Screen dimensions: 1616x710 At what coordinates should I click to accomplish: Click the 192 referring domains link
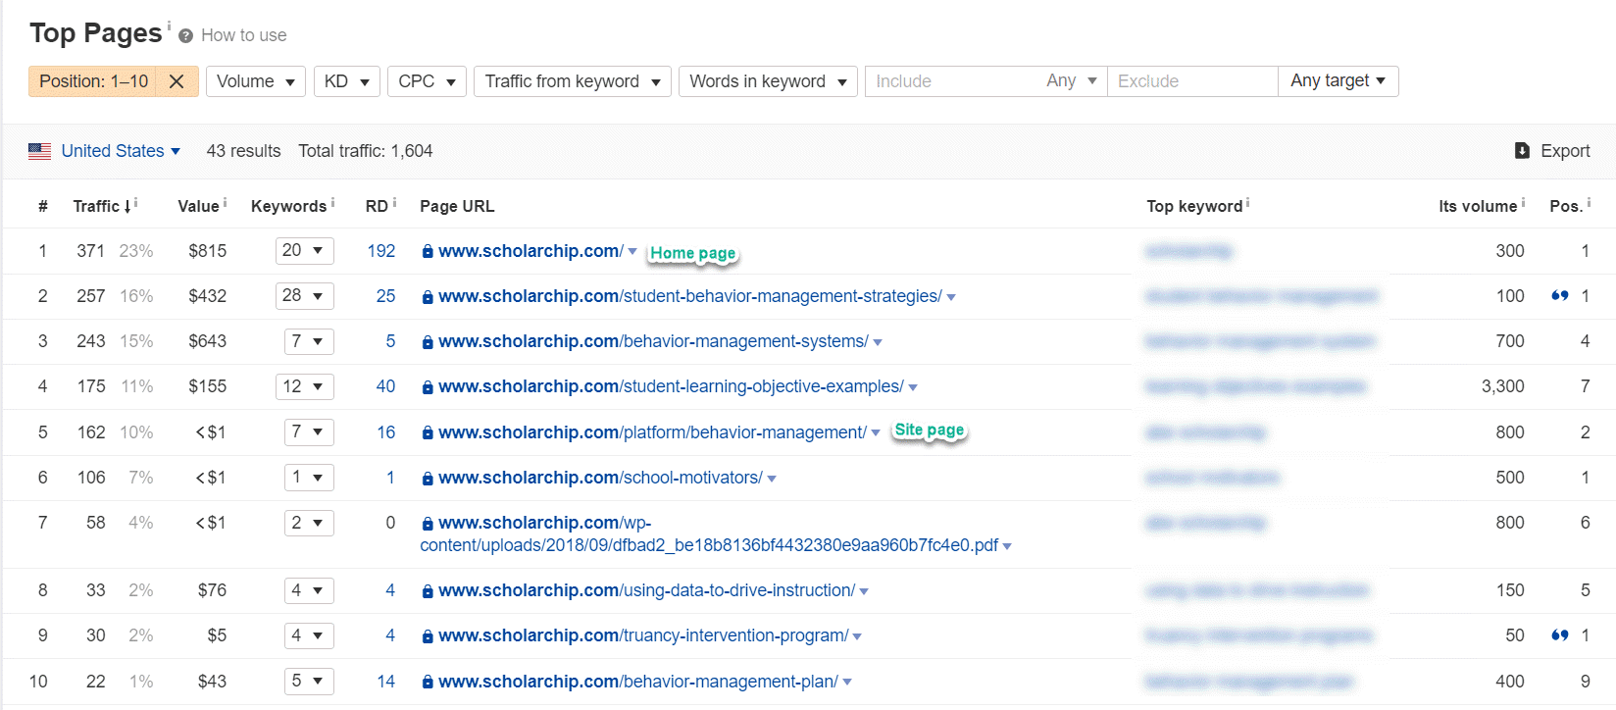click(381, 251)
